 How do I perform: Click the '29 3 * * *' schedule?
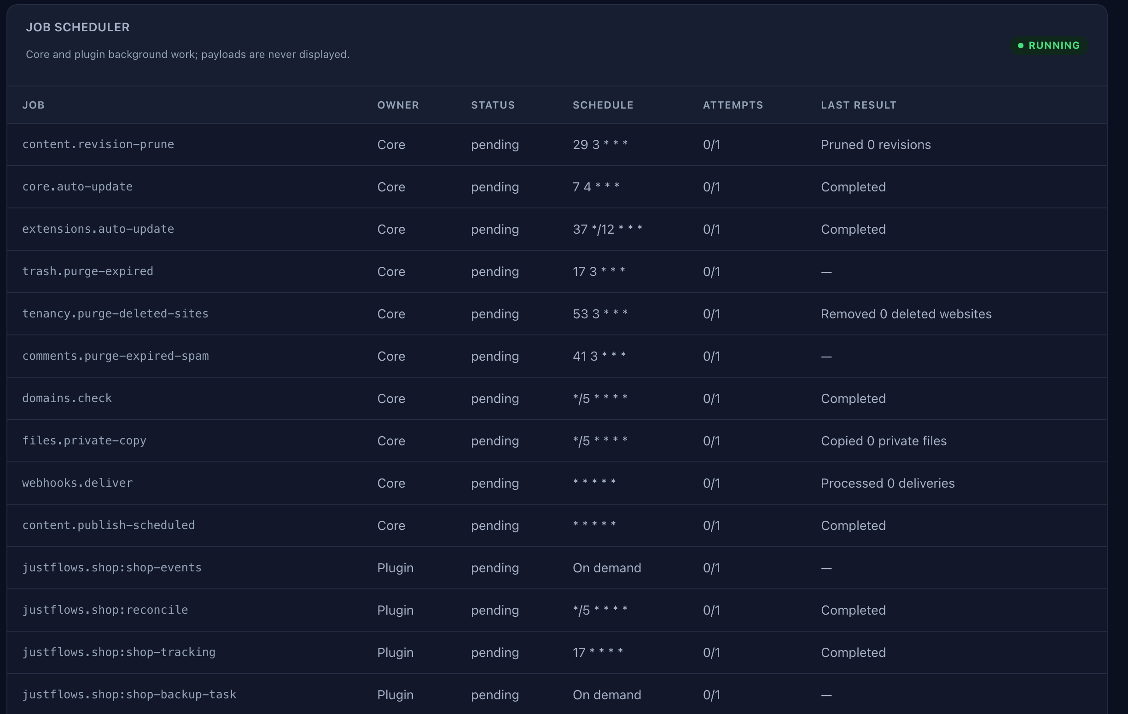(600, 144)
